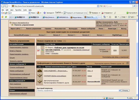Screen dimensions: 139x100
Task: Open the File menu
Action: click(3, 10)
